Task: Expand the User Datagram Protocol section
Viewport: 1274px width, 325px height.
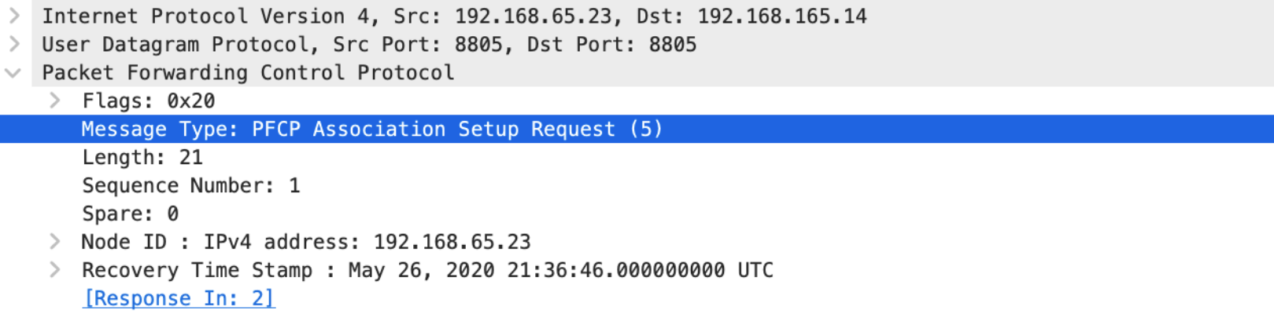Action: (13, 44)
